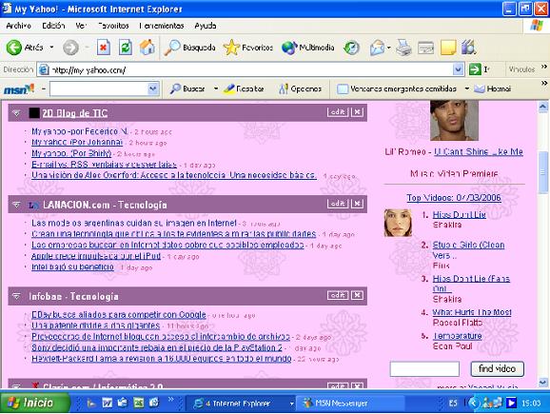
Task: Open the mail envelope toolbar icon
Action: 378,48
